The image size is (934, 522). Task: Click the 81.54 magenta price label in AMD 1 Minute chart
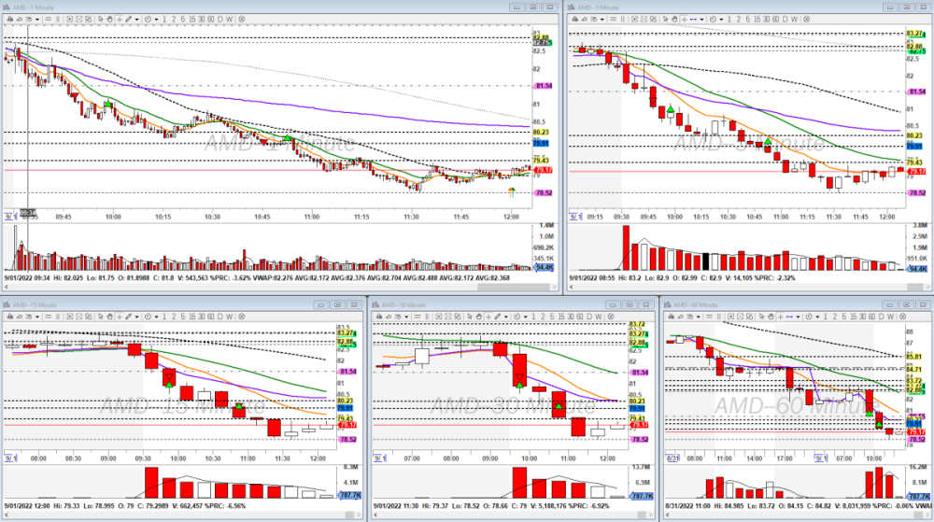click(544, 86)
